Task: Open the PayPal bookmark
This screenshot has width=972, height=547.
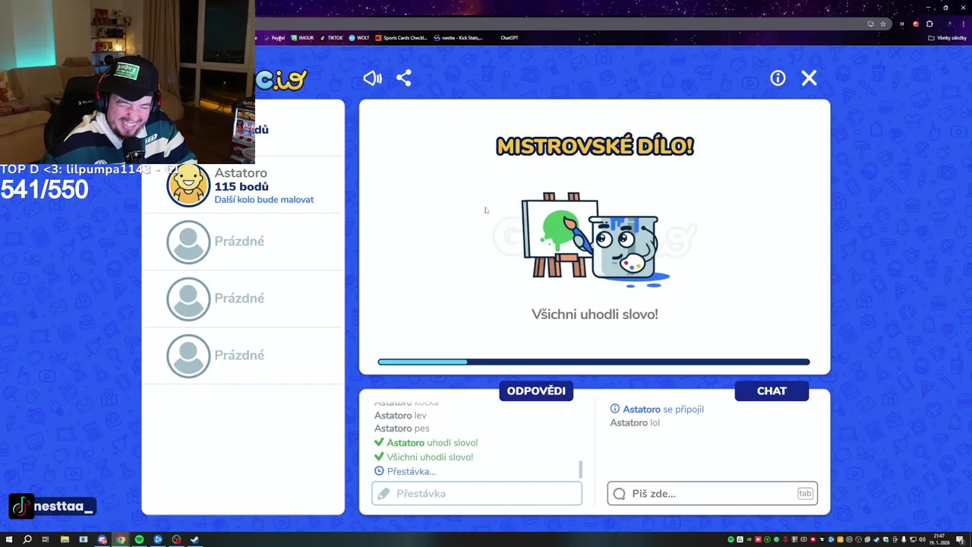Action: point(275,38)
